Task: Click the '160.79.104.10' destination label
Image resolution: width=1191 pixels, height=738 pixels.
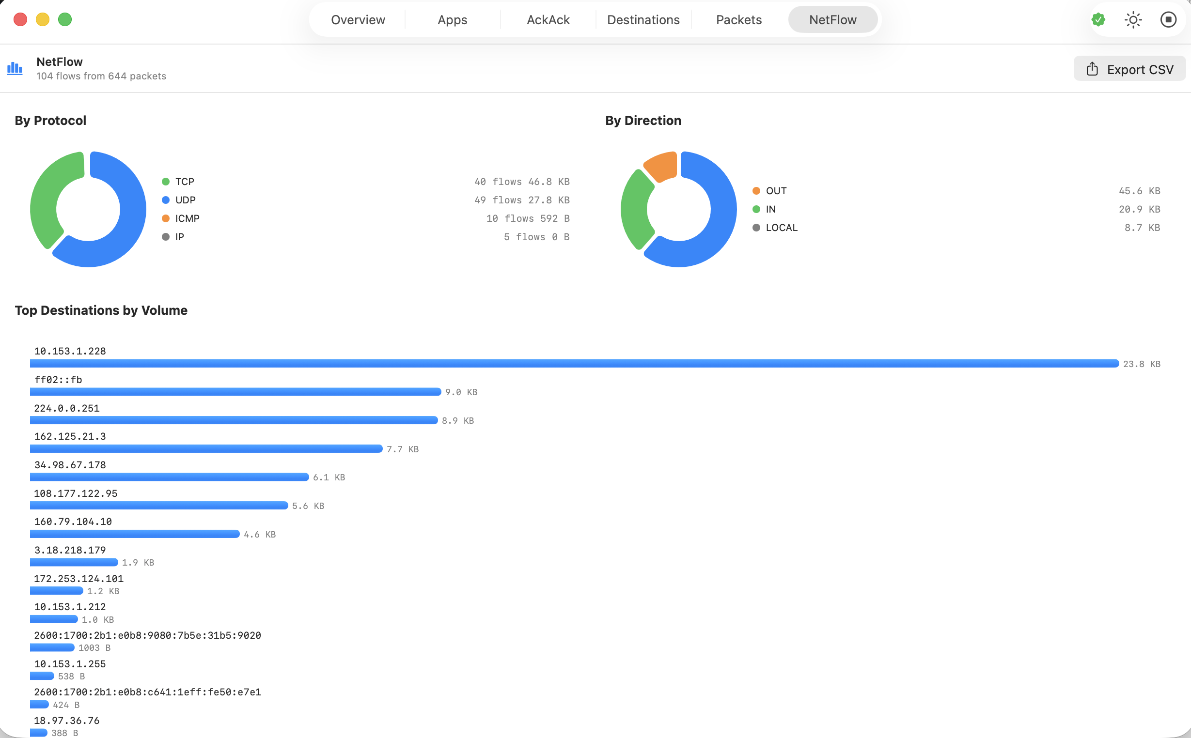Action: click(73, 522)
